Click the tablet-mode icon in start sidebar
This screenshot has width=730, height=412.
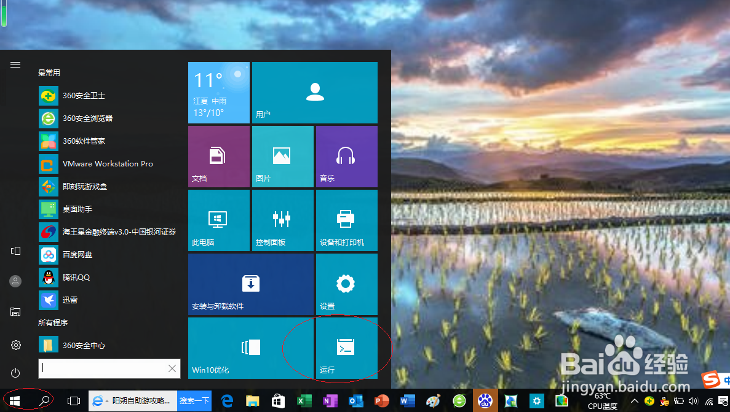click(15, 251)
